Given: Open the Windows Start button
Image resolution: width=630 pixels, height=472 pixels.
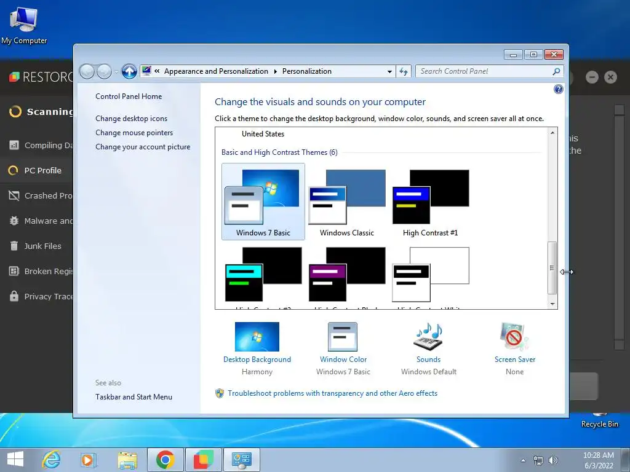Looking at the screenshot, I should 15,460.
